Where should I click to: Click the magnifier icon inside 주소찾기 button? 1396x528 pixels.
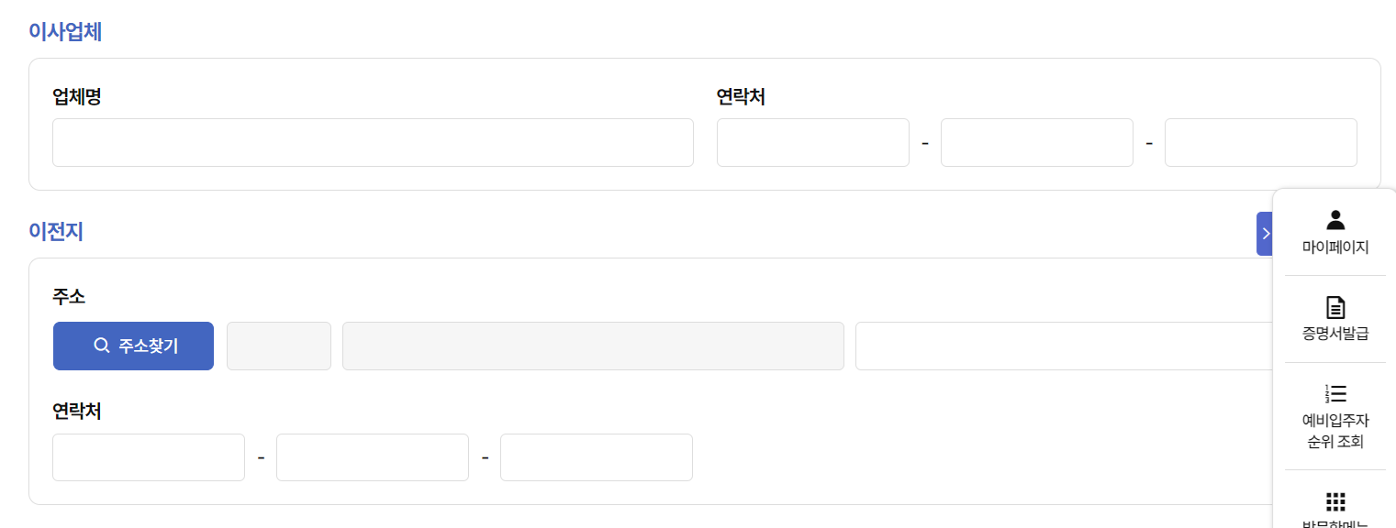click(x=103, y=345)
